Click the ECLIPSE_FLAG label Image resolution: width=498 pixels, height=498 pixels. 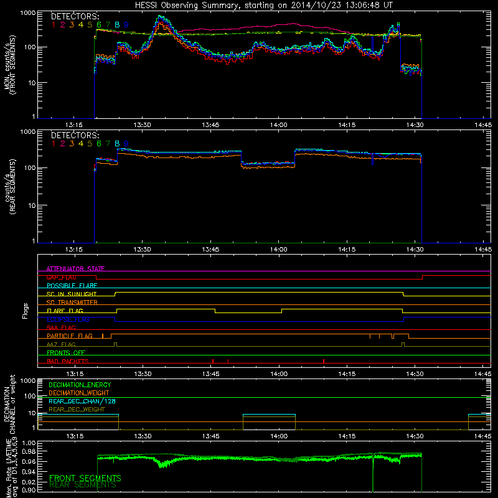tap(68, 319)
